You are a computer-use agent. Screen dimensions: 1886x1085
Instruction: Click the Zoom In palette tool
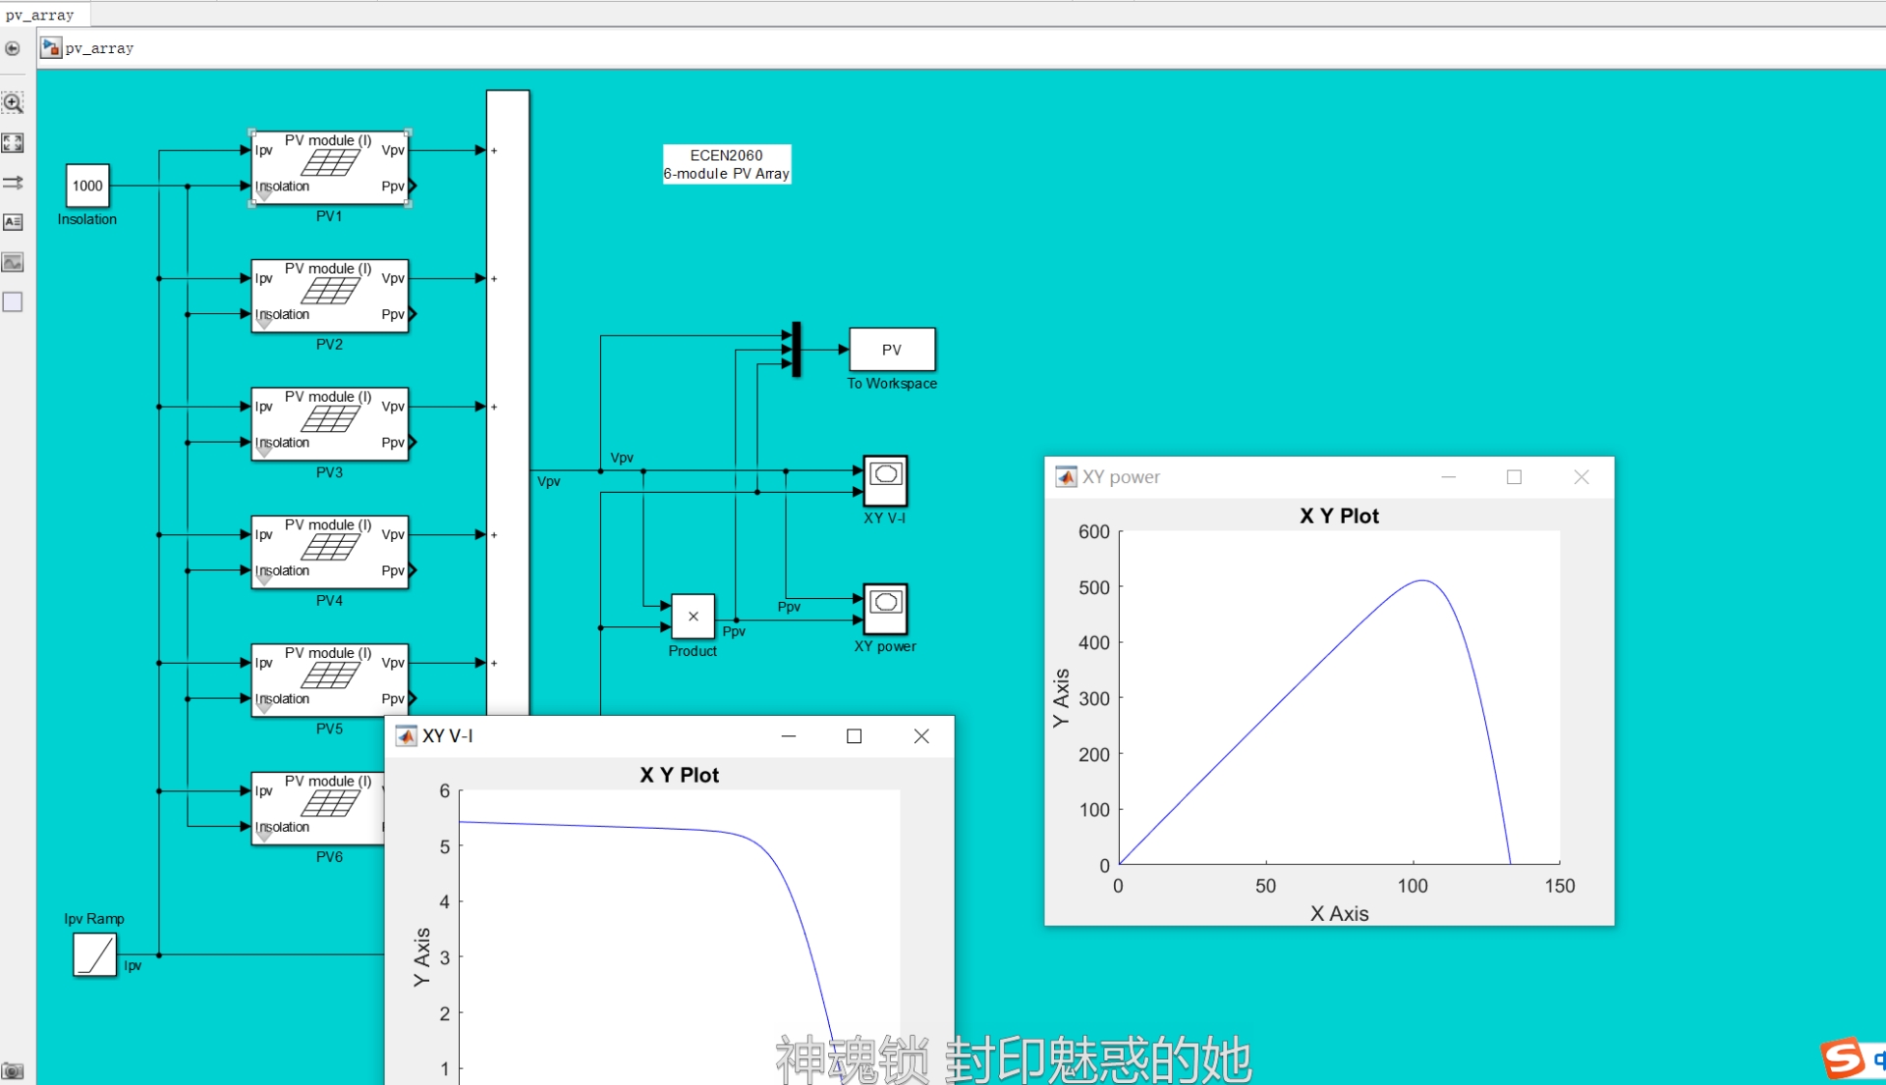click(13, 103)
